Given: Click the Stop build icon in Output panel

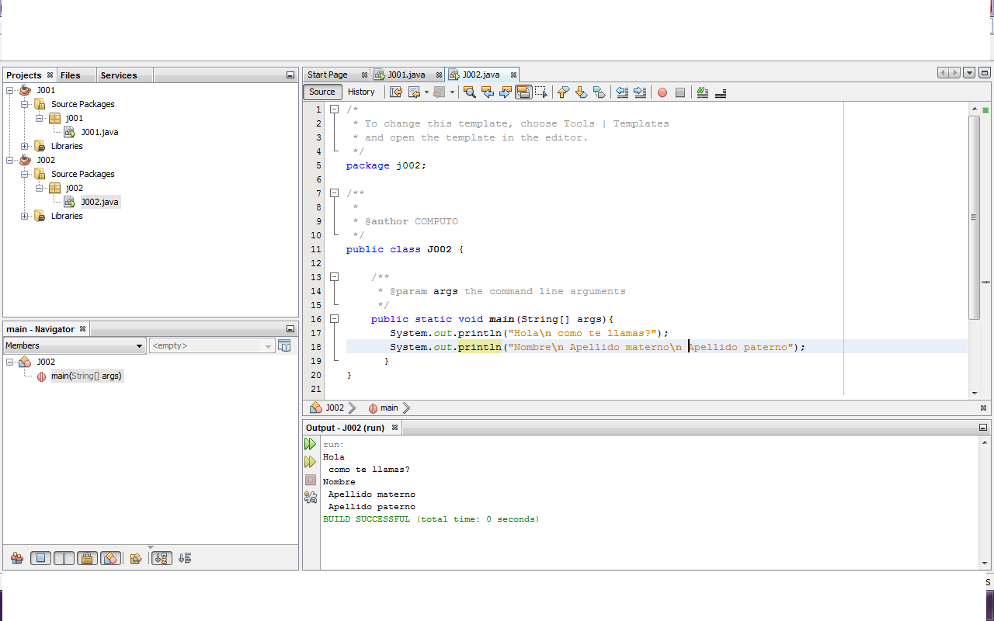Looking at the screenshot, I should click(x=310, y=480).
